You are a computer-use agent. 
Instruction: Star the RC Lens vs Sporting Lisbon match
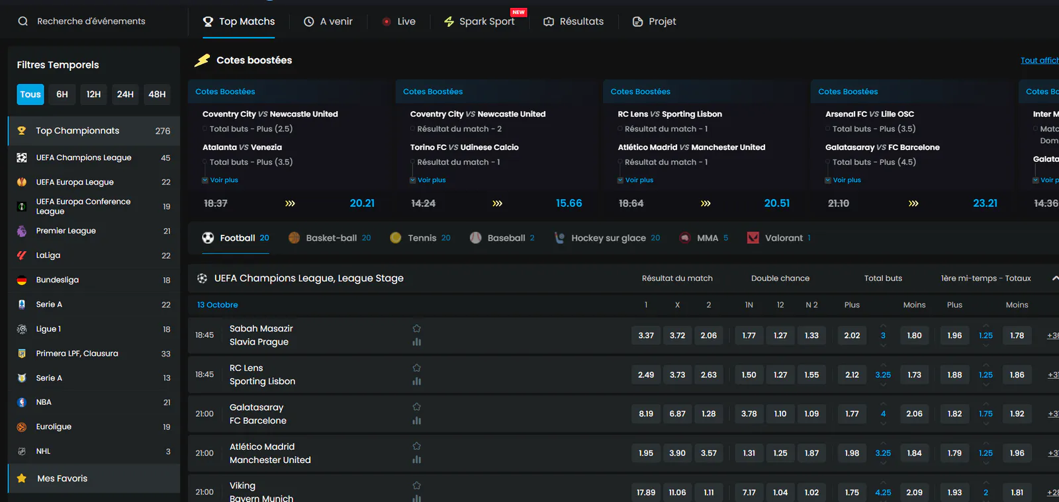click(416, 368)
